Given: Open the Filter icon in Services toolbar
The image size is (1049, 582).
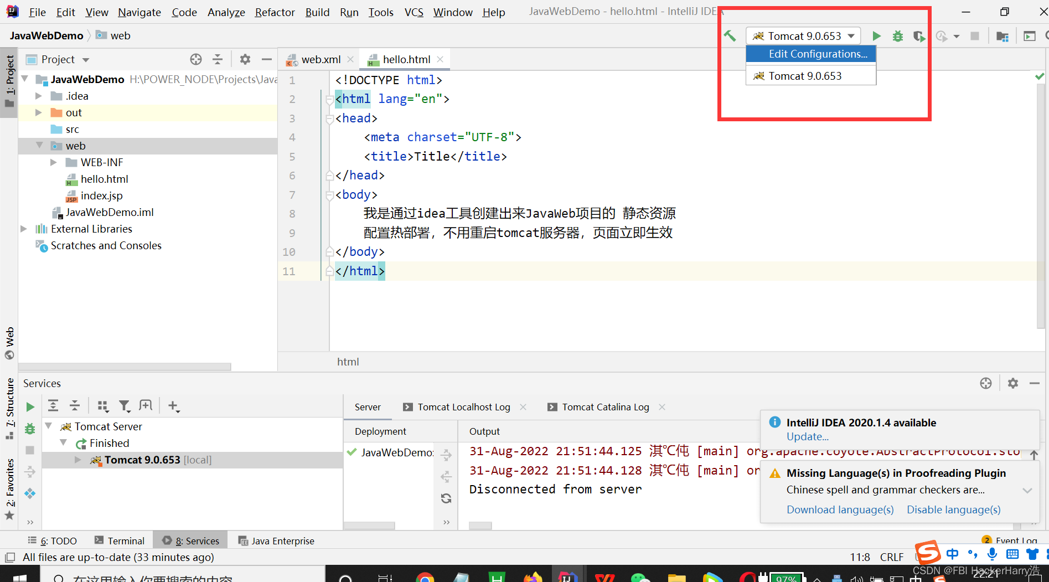Looking at the screenshot, I should 125,406.
